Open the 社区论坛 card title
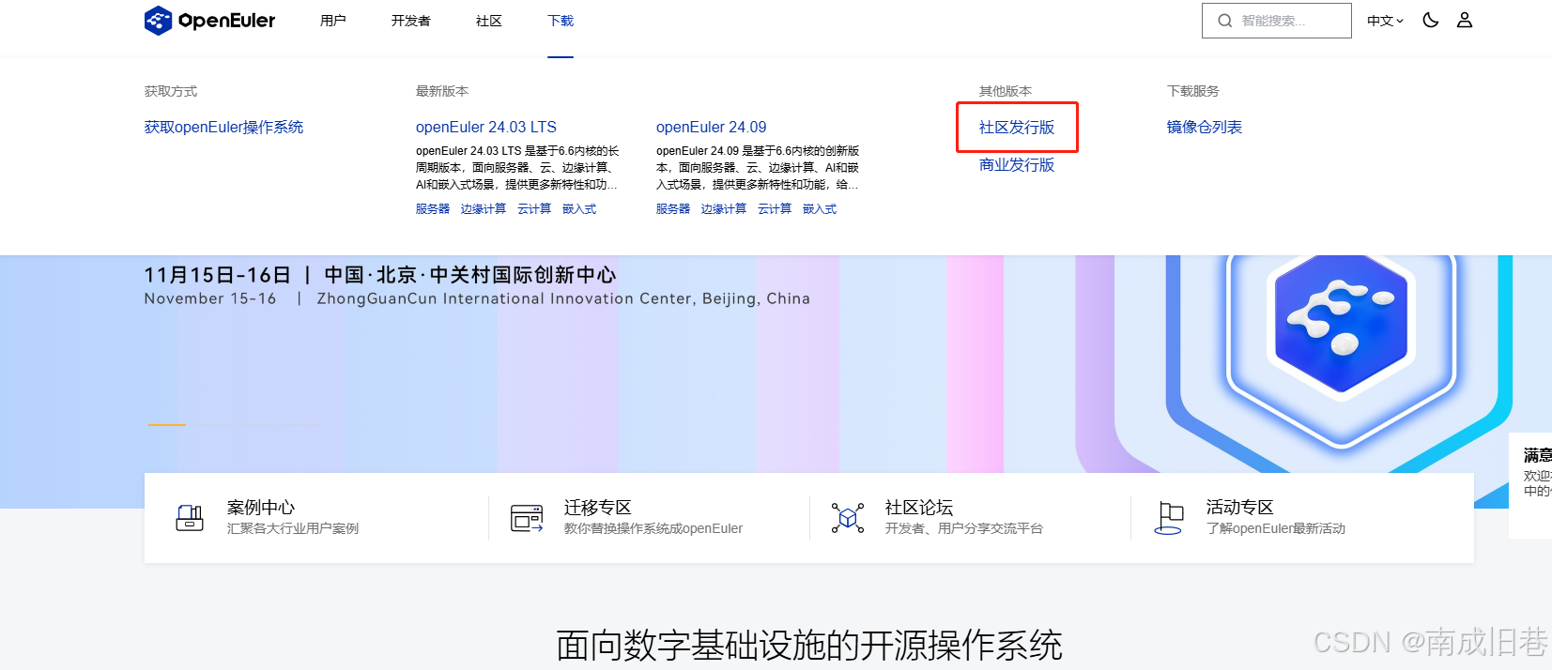Viewport: 1552px width, 670px height. [919, 508]
